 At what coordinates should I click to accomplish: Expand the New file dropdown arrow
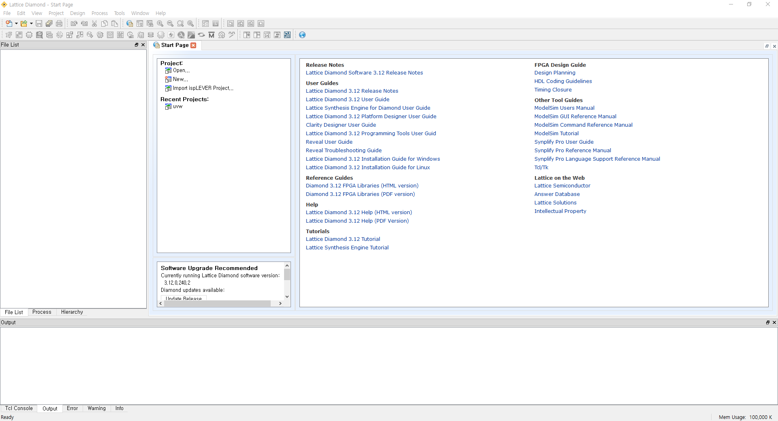(x=16, y=23)
